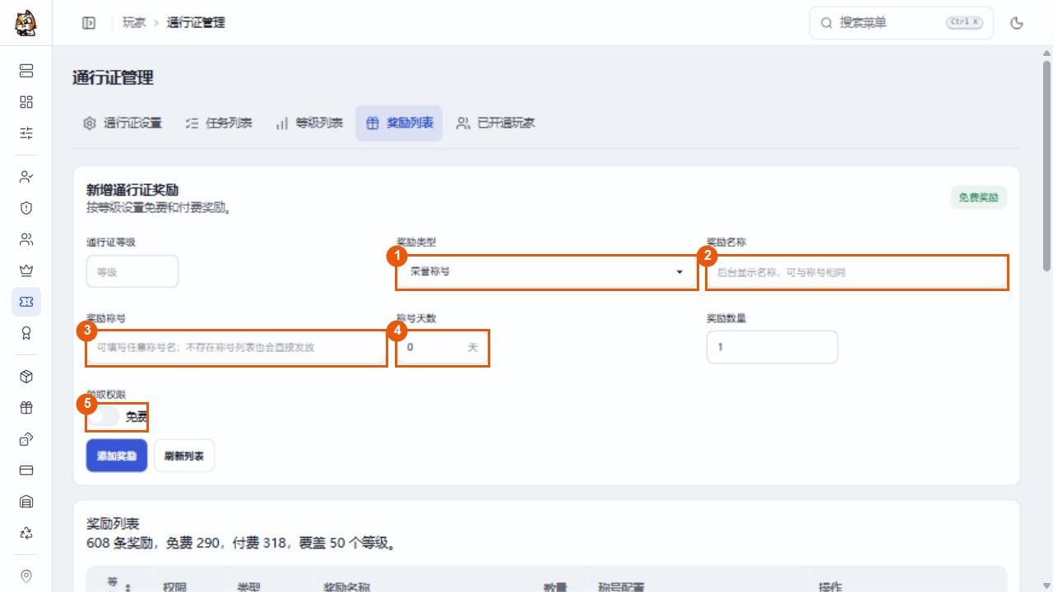Open the server icon in sidebar

(26, 71)
